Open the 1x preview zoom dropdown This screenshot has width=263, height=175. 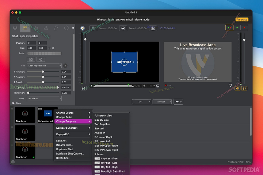click(152, 86)
